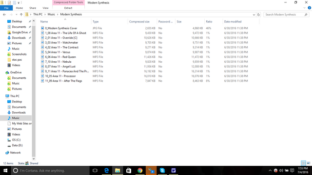
Task: Open Skype from the taskbar
Action: pos(162,171)
